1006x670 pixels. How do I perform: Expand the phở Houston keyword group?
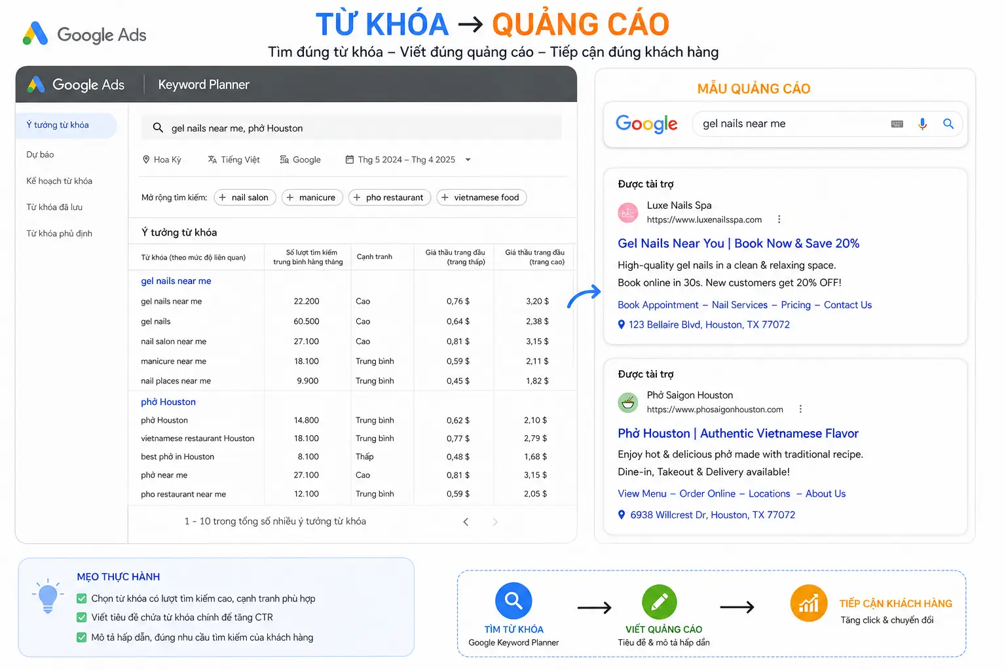168,402
